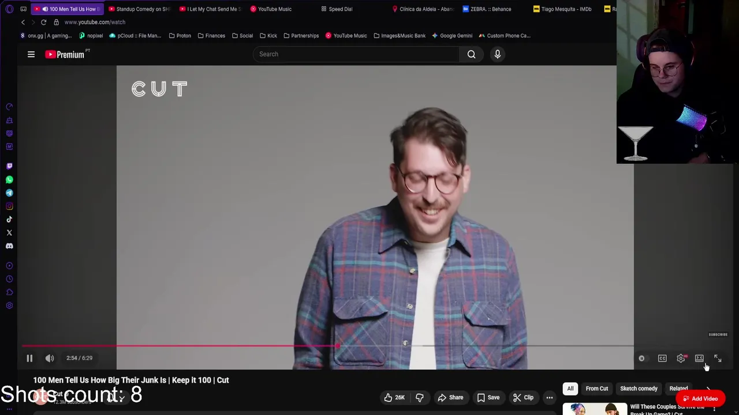Image resolution: width=739 pixels, height=415 pixels.
Task: Go back to the previous page
Action: [23, 22]
